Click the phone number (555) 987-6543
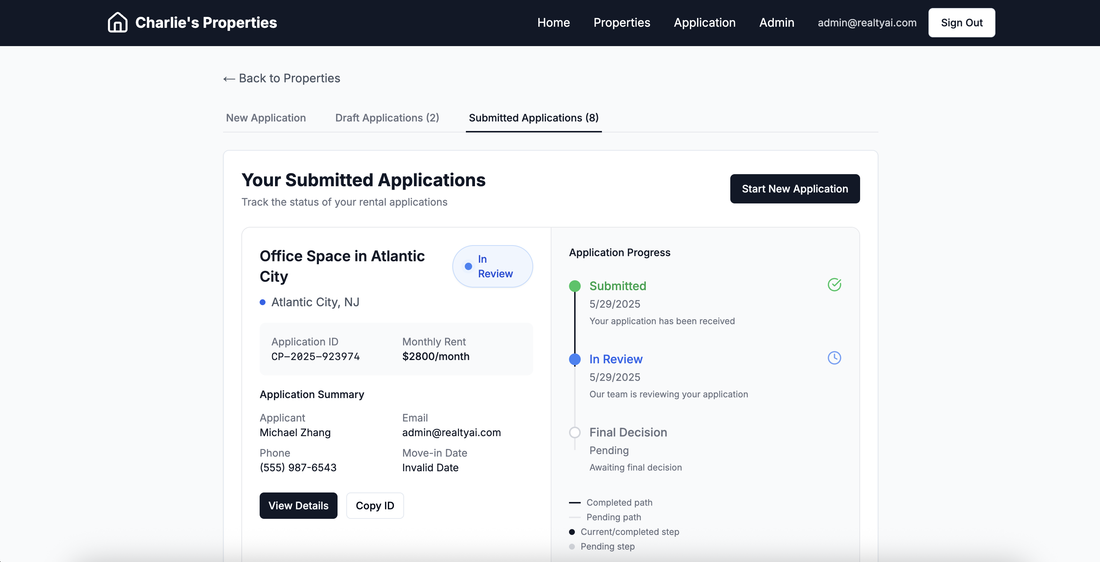The height and width of the screenshot is (562, 1100). coord(298,468)
